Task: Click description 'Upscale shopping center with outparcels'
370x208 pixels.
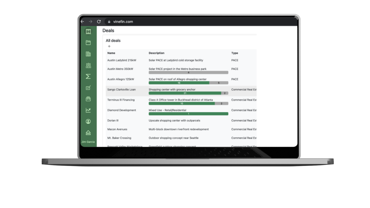Action: pos(174,121)
